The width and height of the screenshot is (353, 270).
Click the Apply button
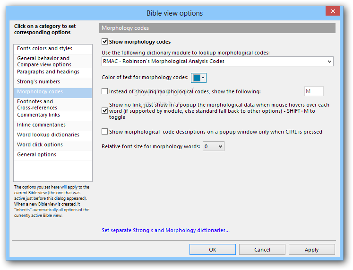311,250
